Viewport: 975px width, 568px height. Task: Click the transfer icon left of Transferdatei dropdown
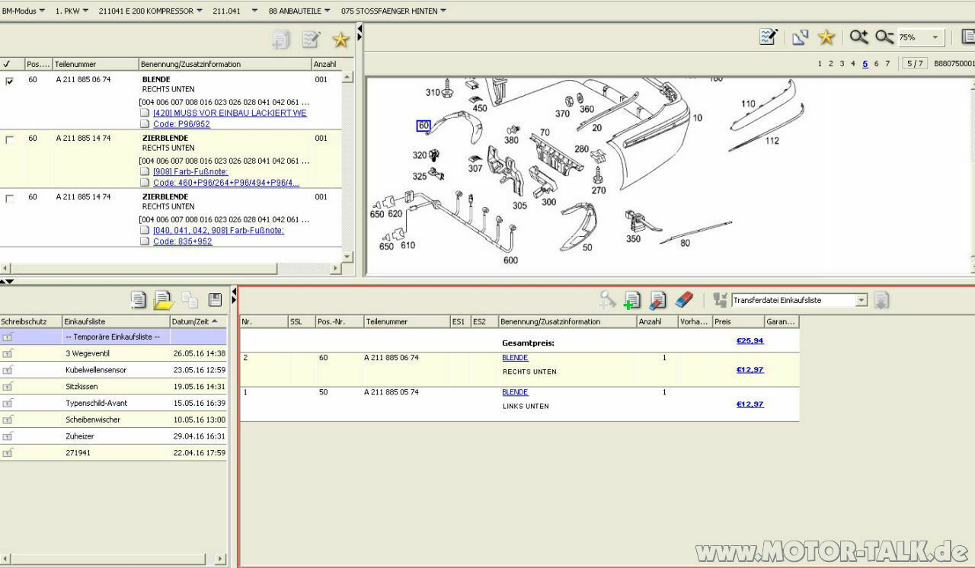[x=720, y=300]
